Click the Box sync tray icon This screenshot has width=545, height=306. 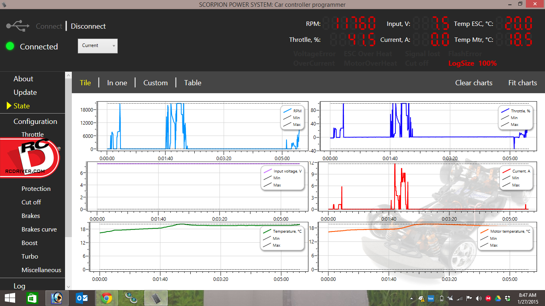[431, 298]
